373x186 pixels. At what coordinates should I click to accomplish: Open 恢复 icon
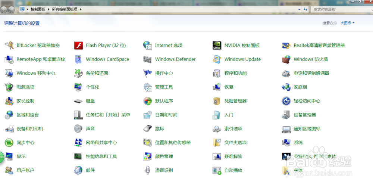217,87
